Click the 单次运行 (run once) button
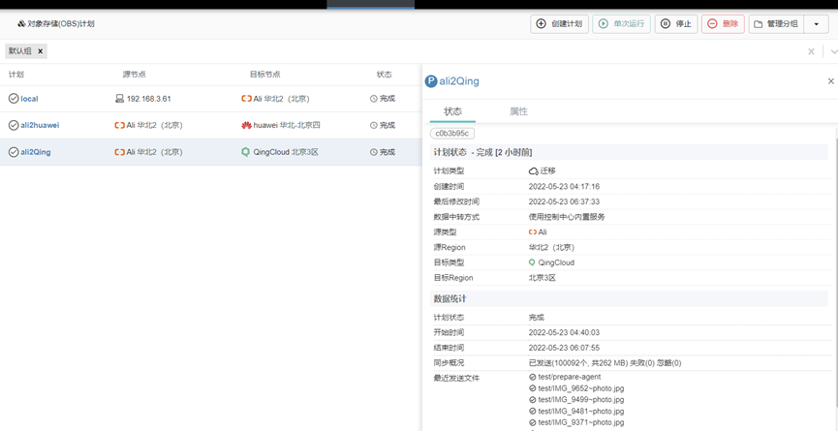838x431 pixels. [621, 23]
